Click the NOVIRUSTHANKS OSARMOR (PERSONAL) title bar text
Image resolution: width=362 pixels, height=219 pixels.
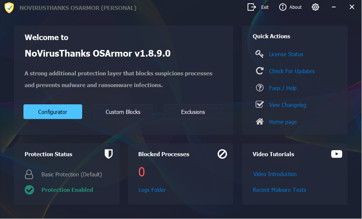[x=78, y=8]
